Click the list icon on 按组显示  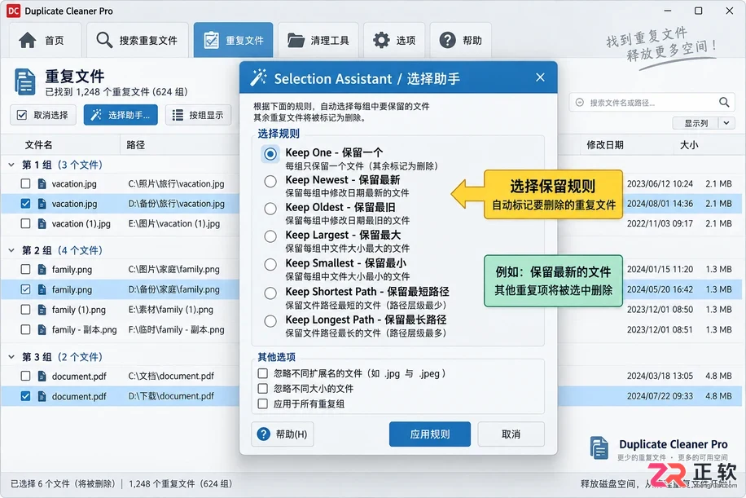coord(178,115)
